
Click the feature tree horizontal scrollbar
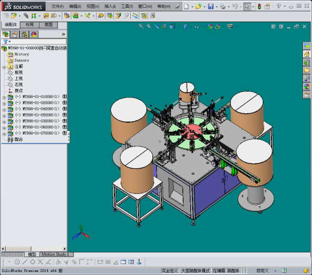(34, 249)
